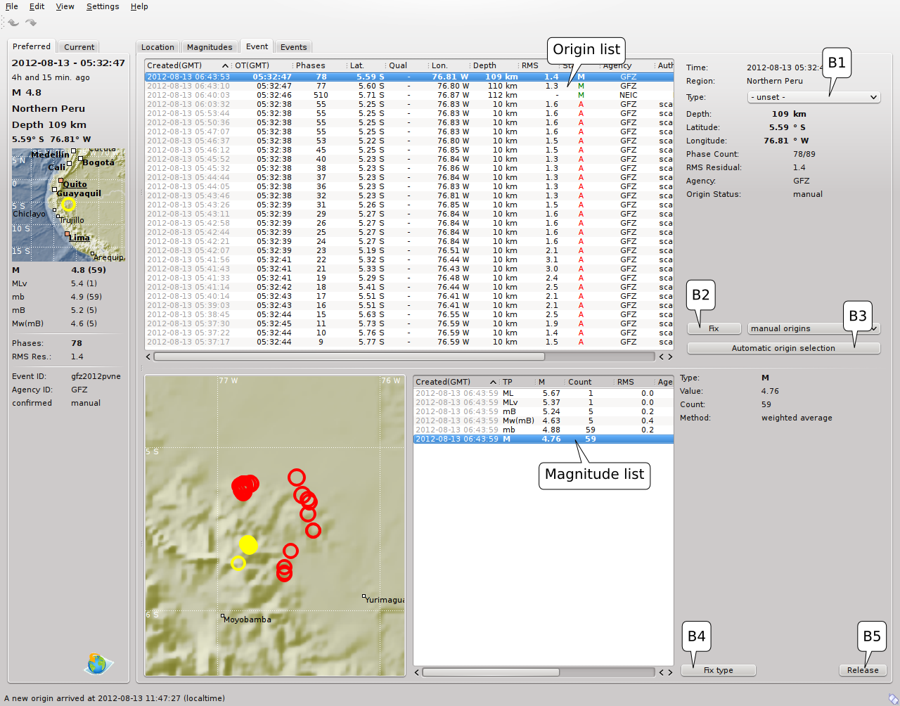900x706 pixels.
Task: Click the left scroll arrow under the origin list
Action: (x=148, y=357)
